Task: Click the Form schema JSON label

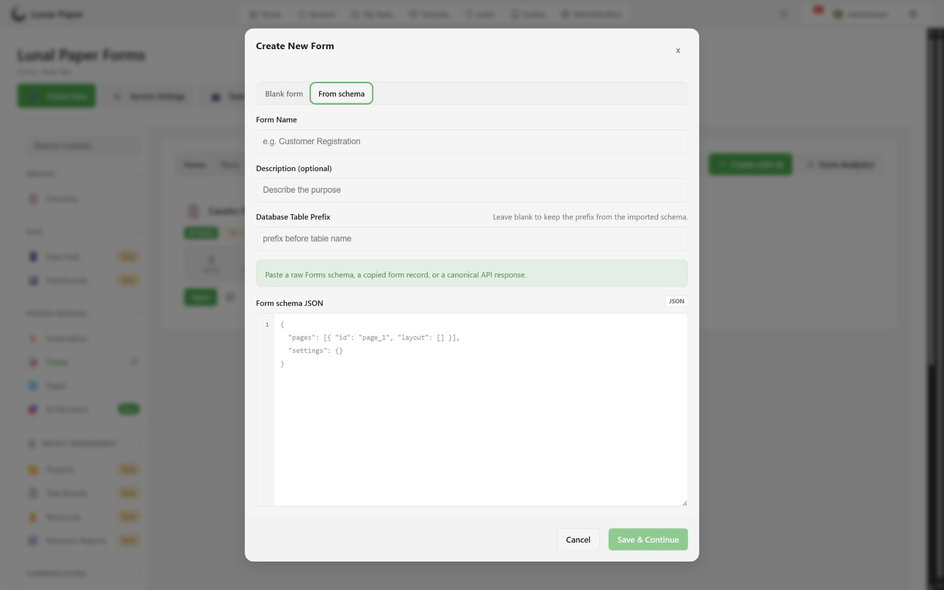Action: click(x=290, y=303)
